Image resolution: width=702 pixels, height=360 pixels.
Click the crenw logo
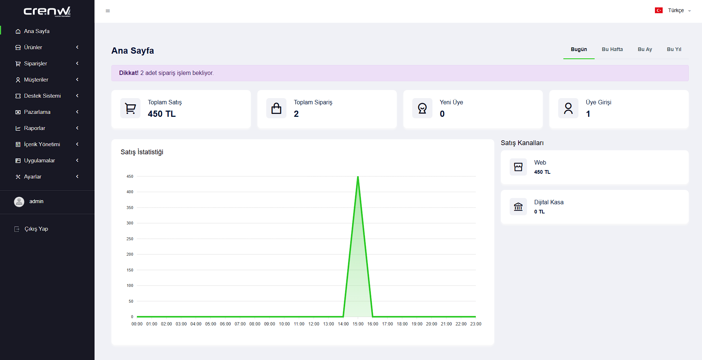(x=47, y=11)
